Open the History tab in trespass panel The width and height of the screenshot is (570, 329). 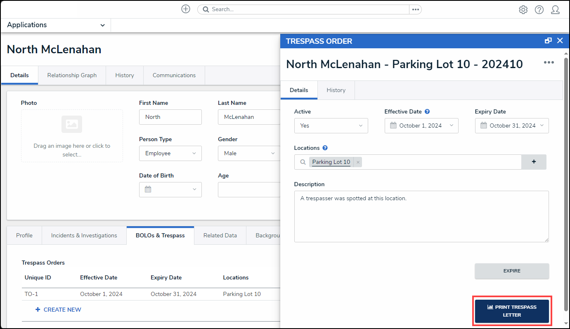(336, 90)
